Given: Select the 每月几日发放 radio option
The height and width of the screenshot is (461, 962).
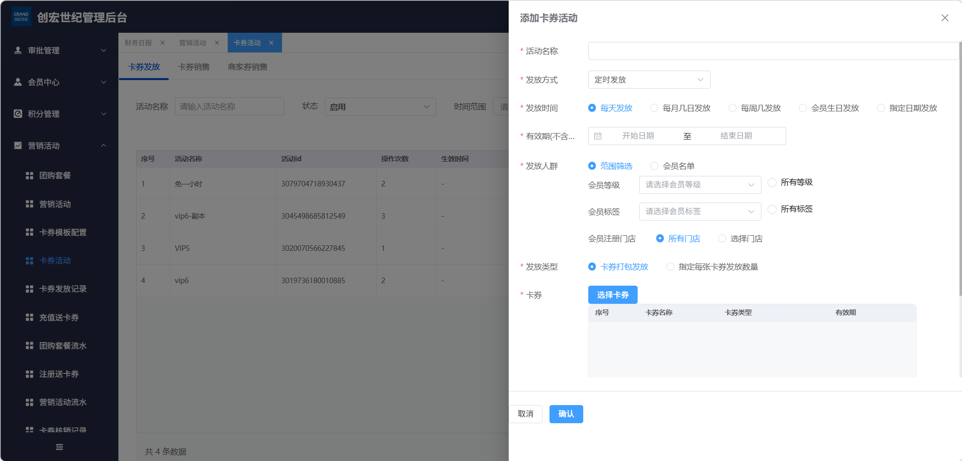Looking at the screenshot, I should pyautogui.click(x=654, y=108).
